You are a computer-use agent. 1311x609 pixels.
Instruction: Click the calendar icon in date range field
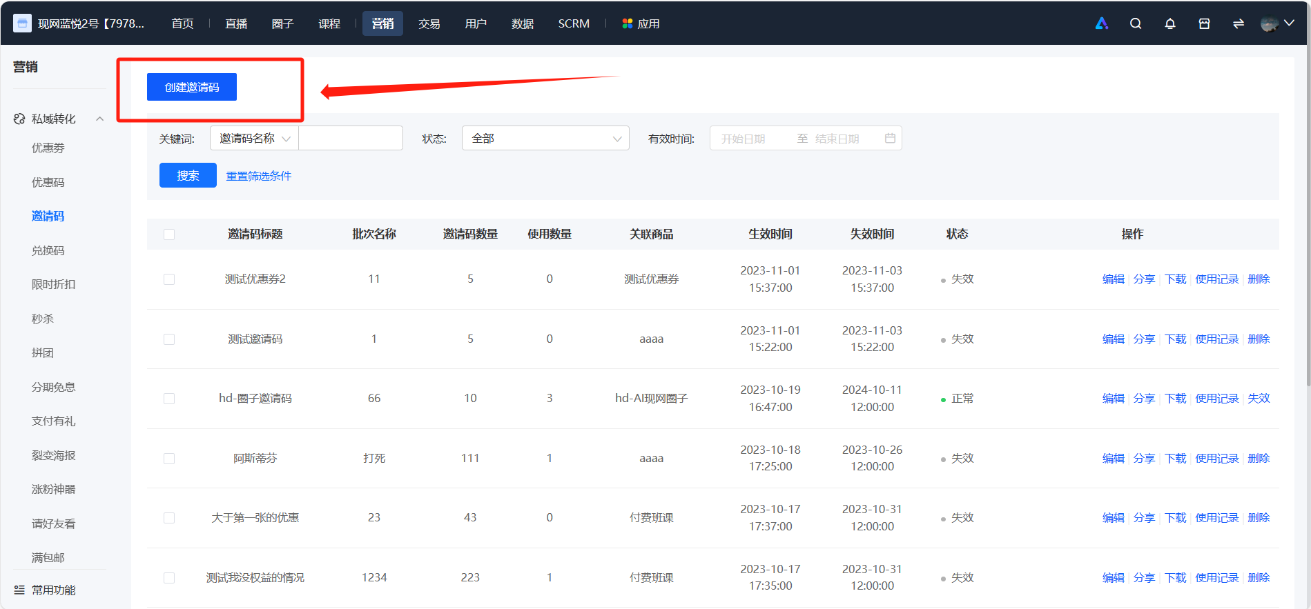pyautogui.click(x=890, y=138)
